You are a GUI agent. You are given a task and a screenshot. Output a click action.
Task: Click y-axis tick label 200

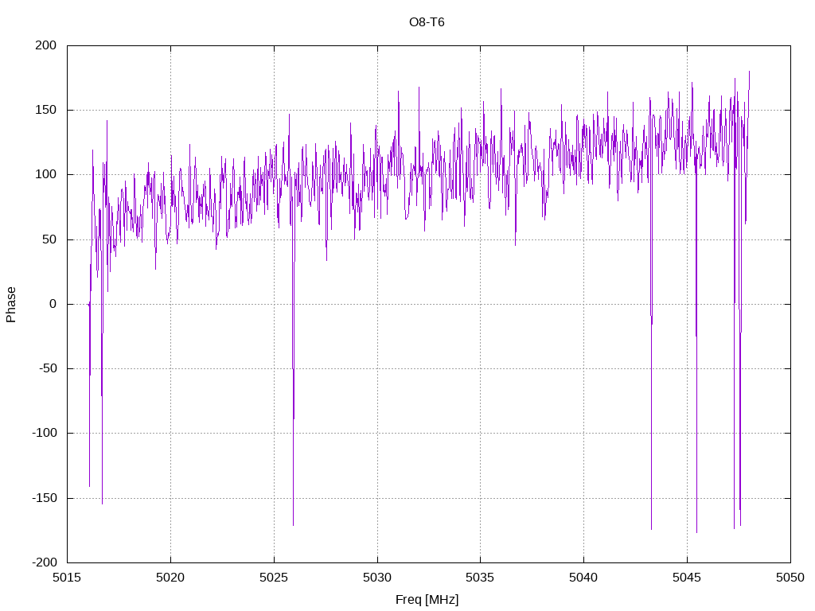pos(45,45)
